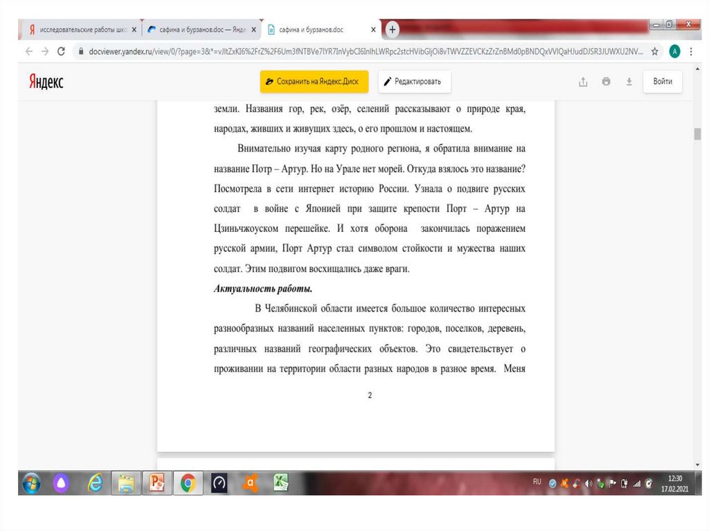Viewport: 709px width, 531px height.
Task: Open the speedometer app taskbar icon
Action: (x=219, y=483)
